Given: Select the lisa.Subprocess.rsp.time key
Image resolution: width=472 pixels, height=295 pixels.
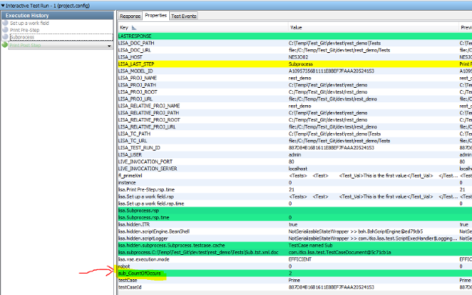Looking at the screenshot, I should 144,218.
